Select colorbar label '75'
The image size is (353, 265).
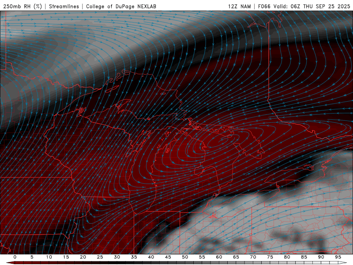click(x=270, y=257)
